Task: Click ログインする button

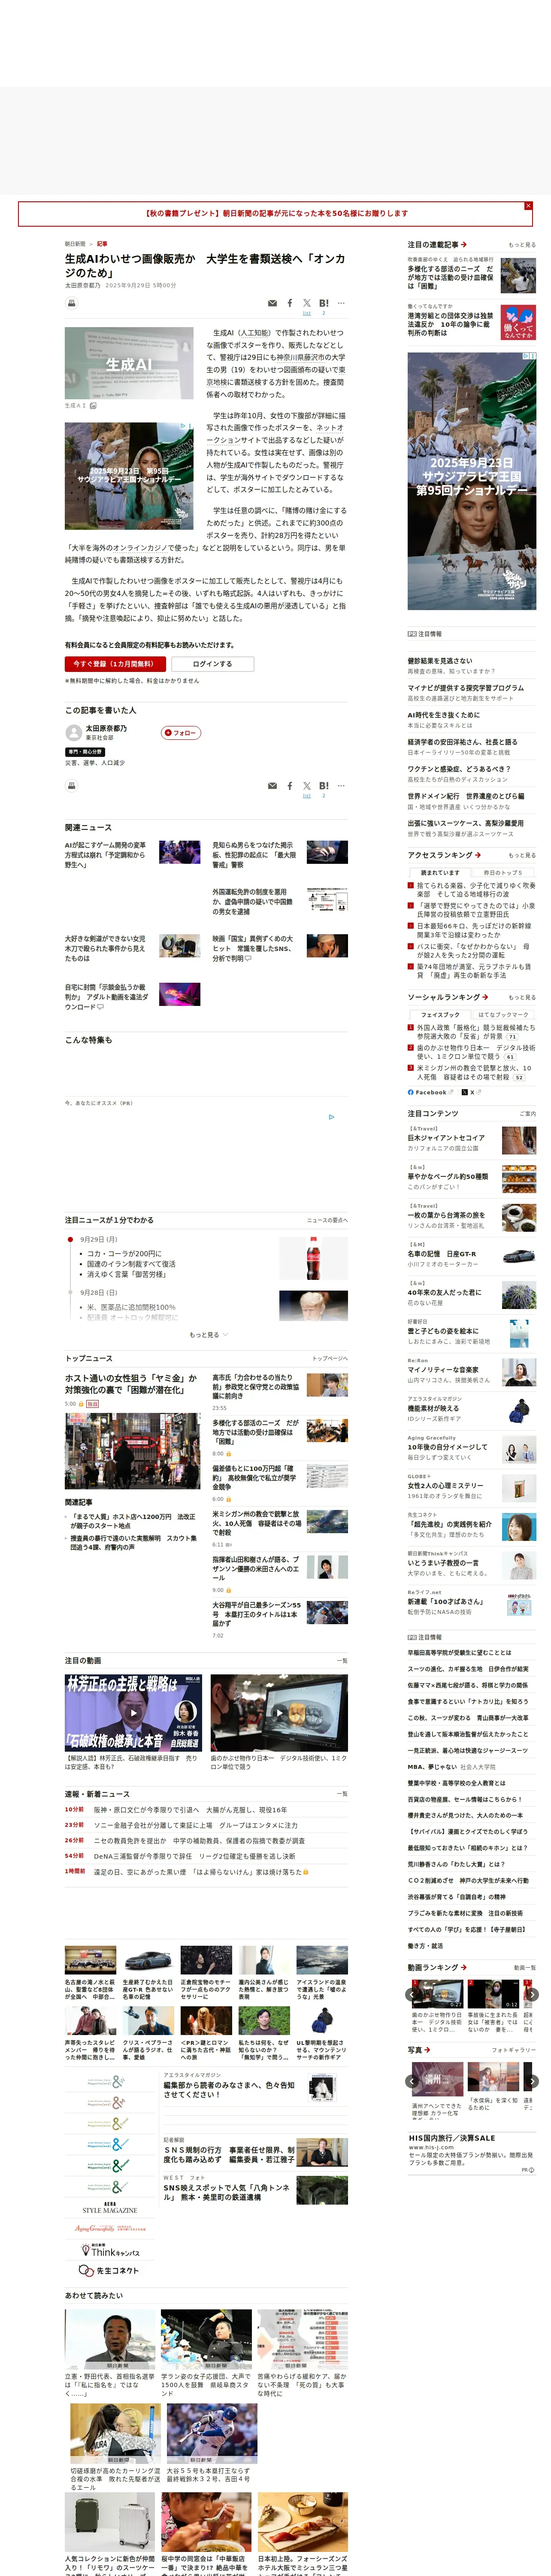Action: 212,664
